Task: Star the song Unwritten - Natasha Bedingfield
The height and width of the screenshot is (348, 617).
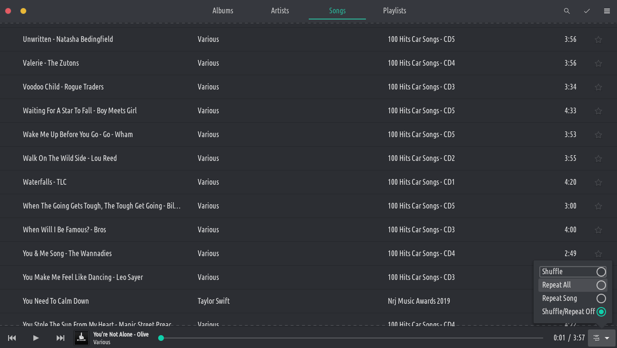Action: (598, 40)
